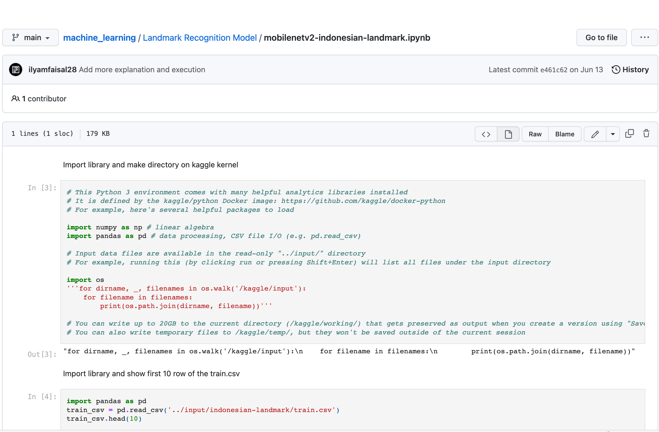
Task: Click the Blame button
Action: (565, 134)
